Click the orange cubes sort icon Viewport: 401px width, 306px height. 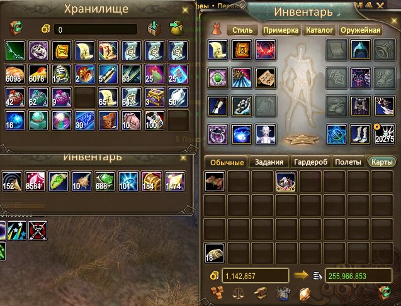point(217,293)
